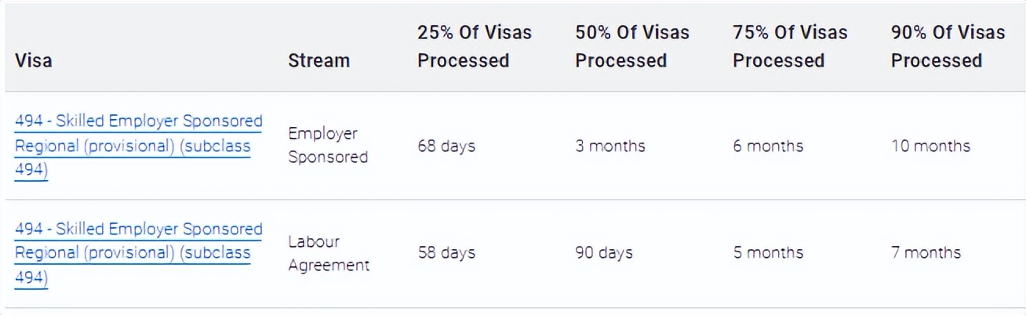Click the 25% Of Visas Processed header

(x=475, y=46)
